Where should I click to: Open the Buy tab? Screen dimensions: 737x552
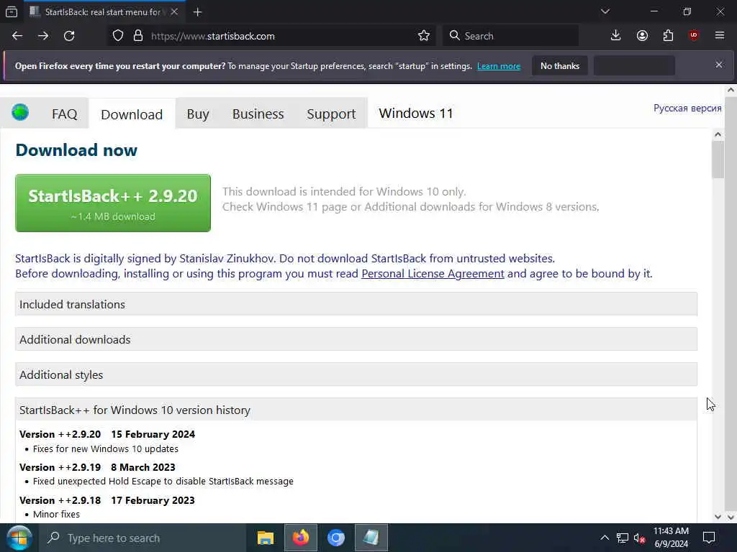coord(198,114)
